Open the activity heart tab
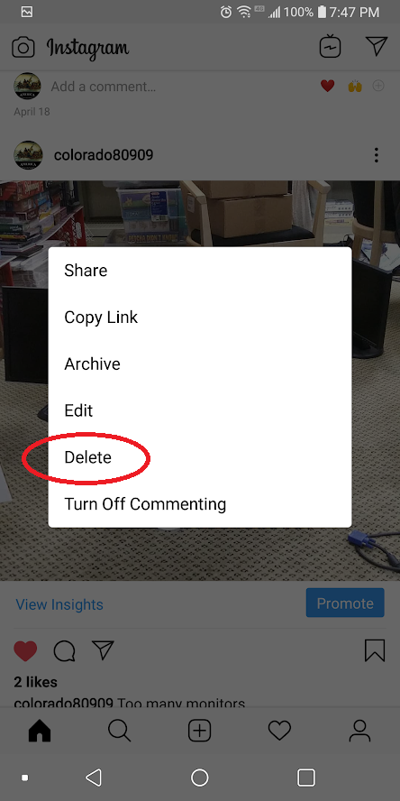Viewport: 400px width, 801px height. pos(279,732)
